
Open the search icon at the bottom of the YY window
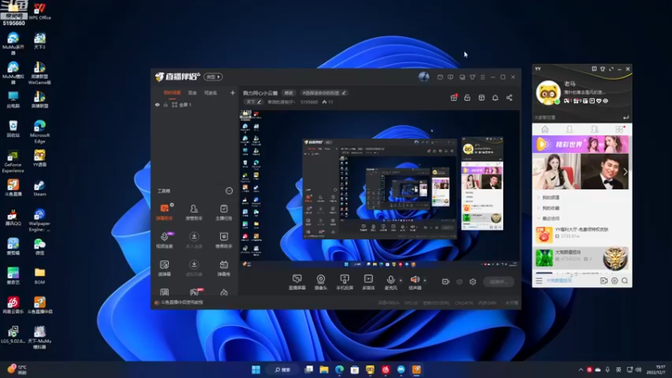[x=624, y=281]
